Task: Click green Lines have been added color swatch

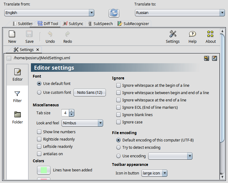Action: point(44,170)
